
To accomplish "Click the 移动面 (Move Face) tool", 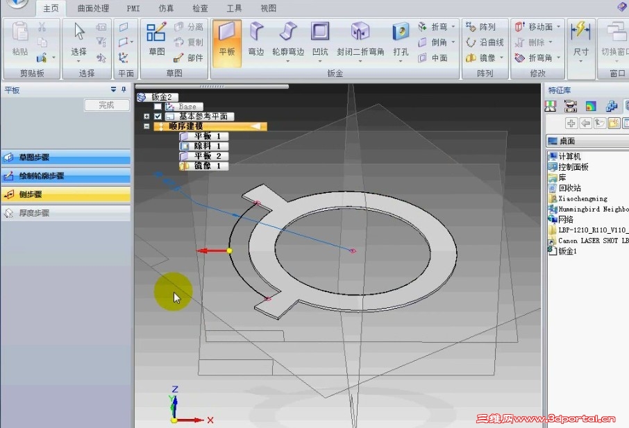I will [x=533, y=27].
